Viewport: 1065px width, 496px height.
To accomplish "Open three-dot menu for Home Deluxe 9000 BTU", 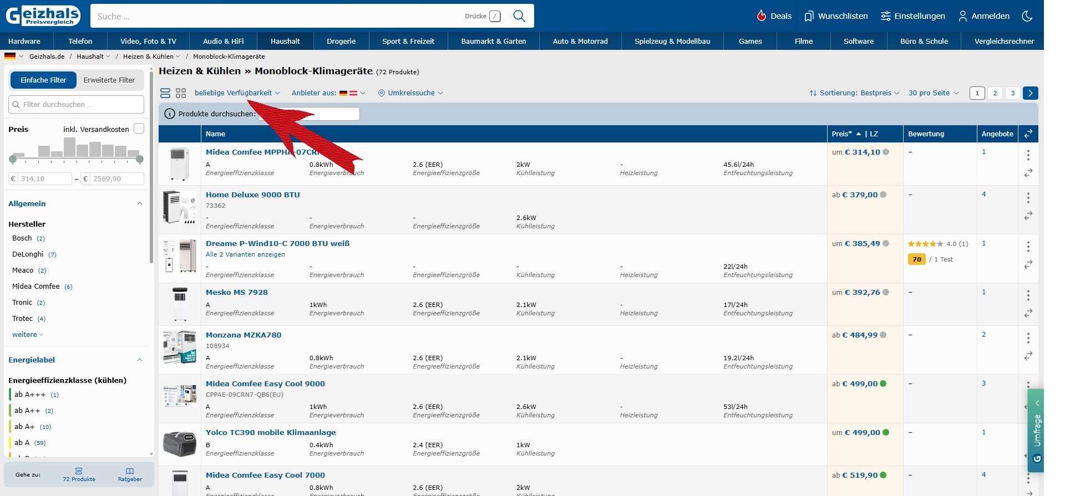I will 1028,198.
